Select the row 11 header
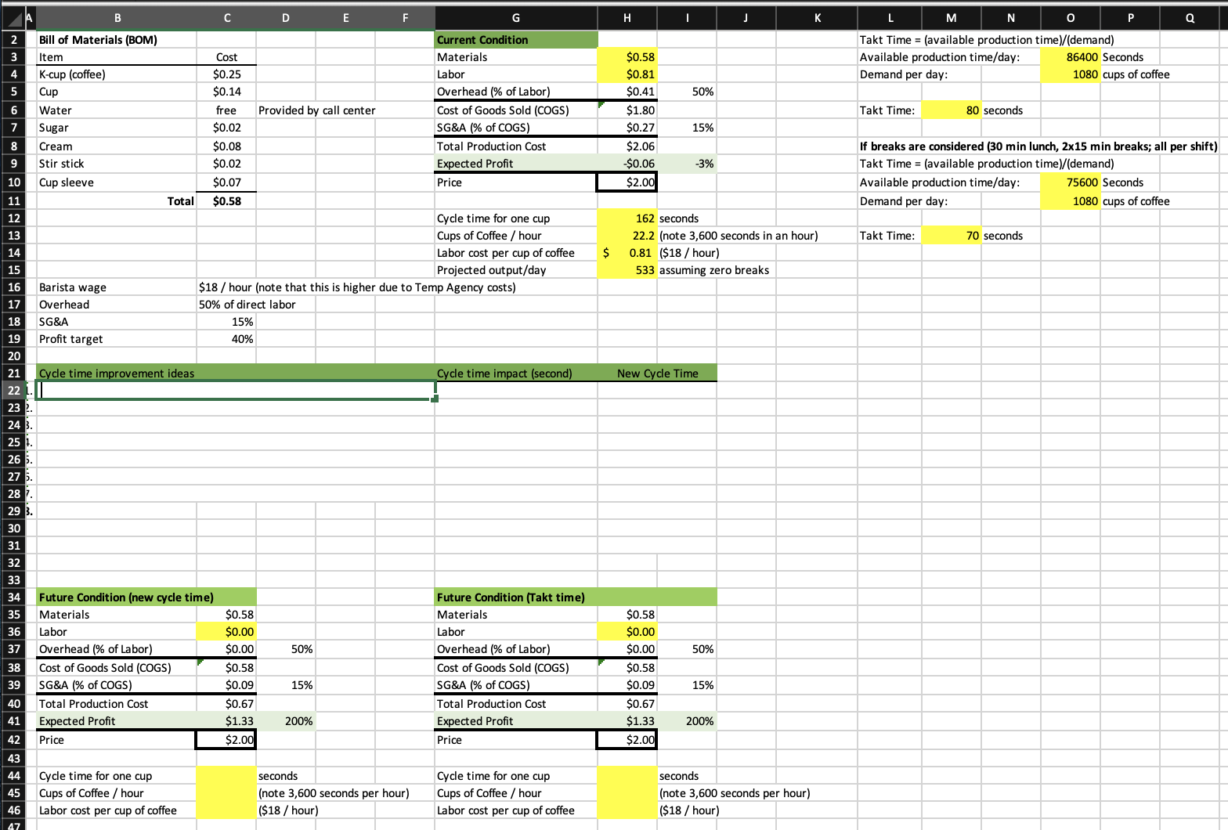Screen dimensions: 1228x830 (14, 201)
